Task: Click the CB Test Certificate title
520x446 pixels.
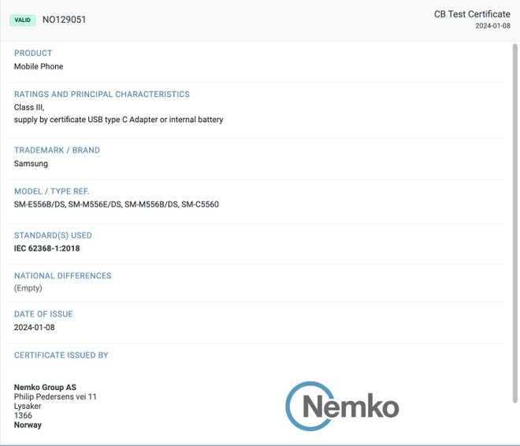Action: [x=472, y=14]
